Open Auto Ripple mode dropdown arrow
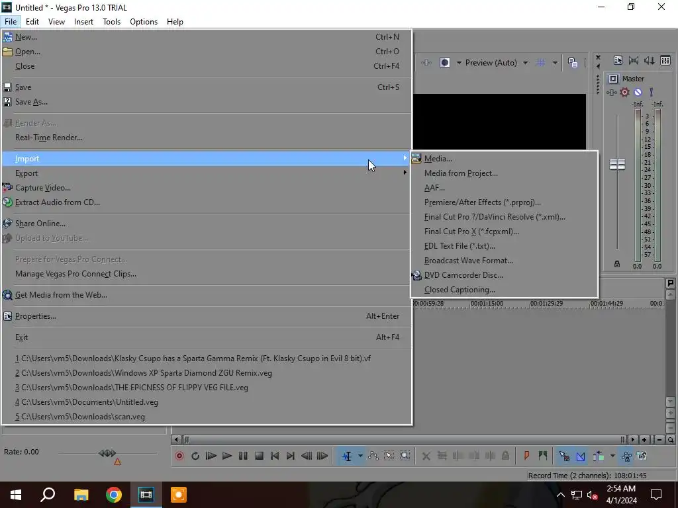Screen dimensions: 678x508 pos(612,456)
